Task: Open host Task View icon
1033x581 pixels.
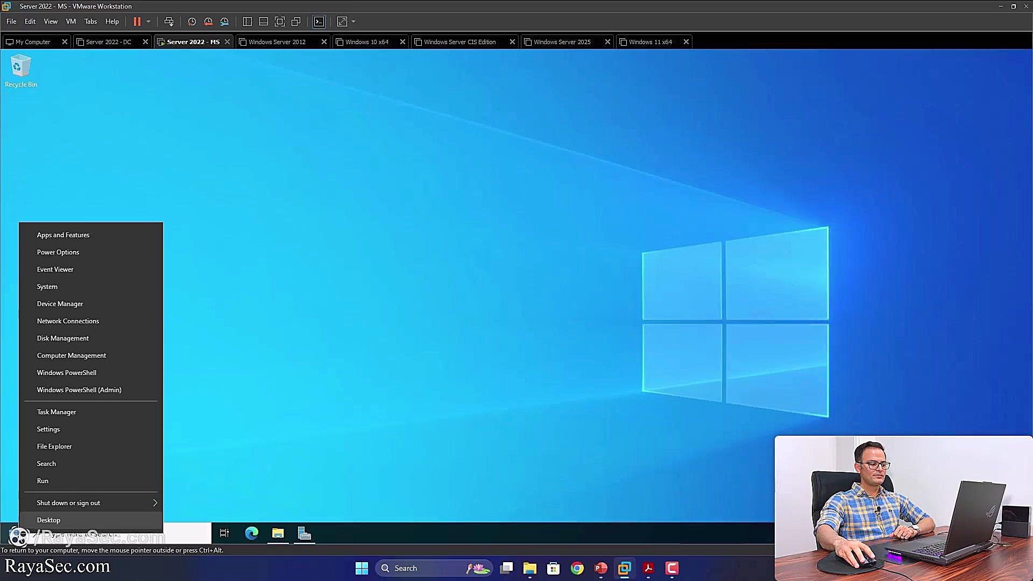Action: (x=506, y=568)
